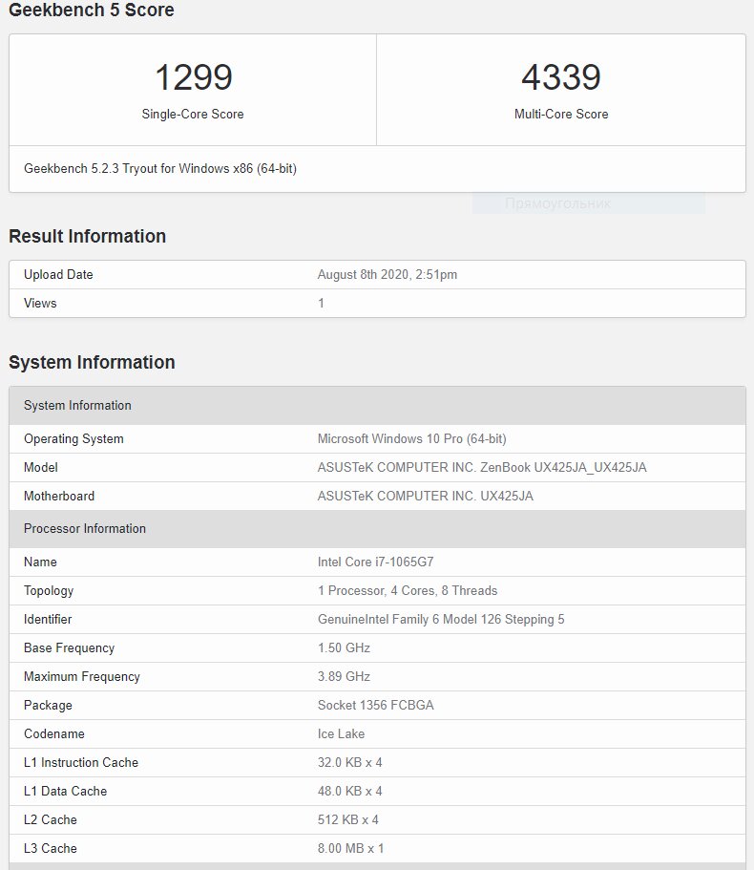Click the gray System Information table header
The height and width of the screenshot is (870, 754).
point(377,406)
